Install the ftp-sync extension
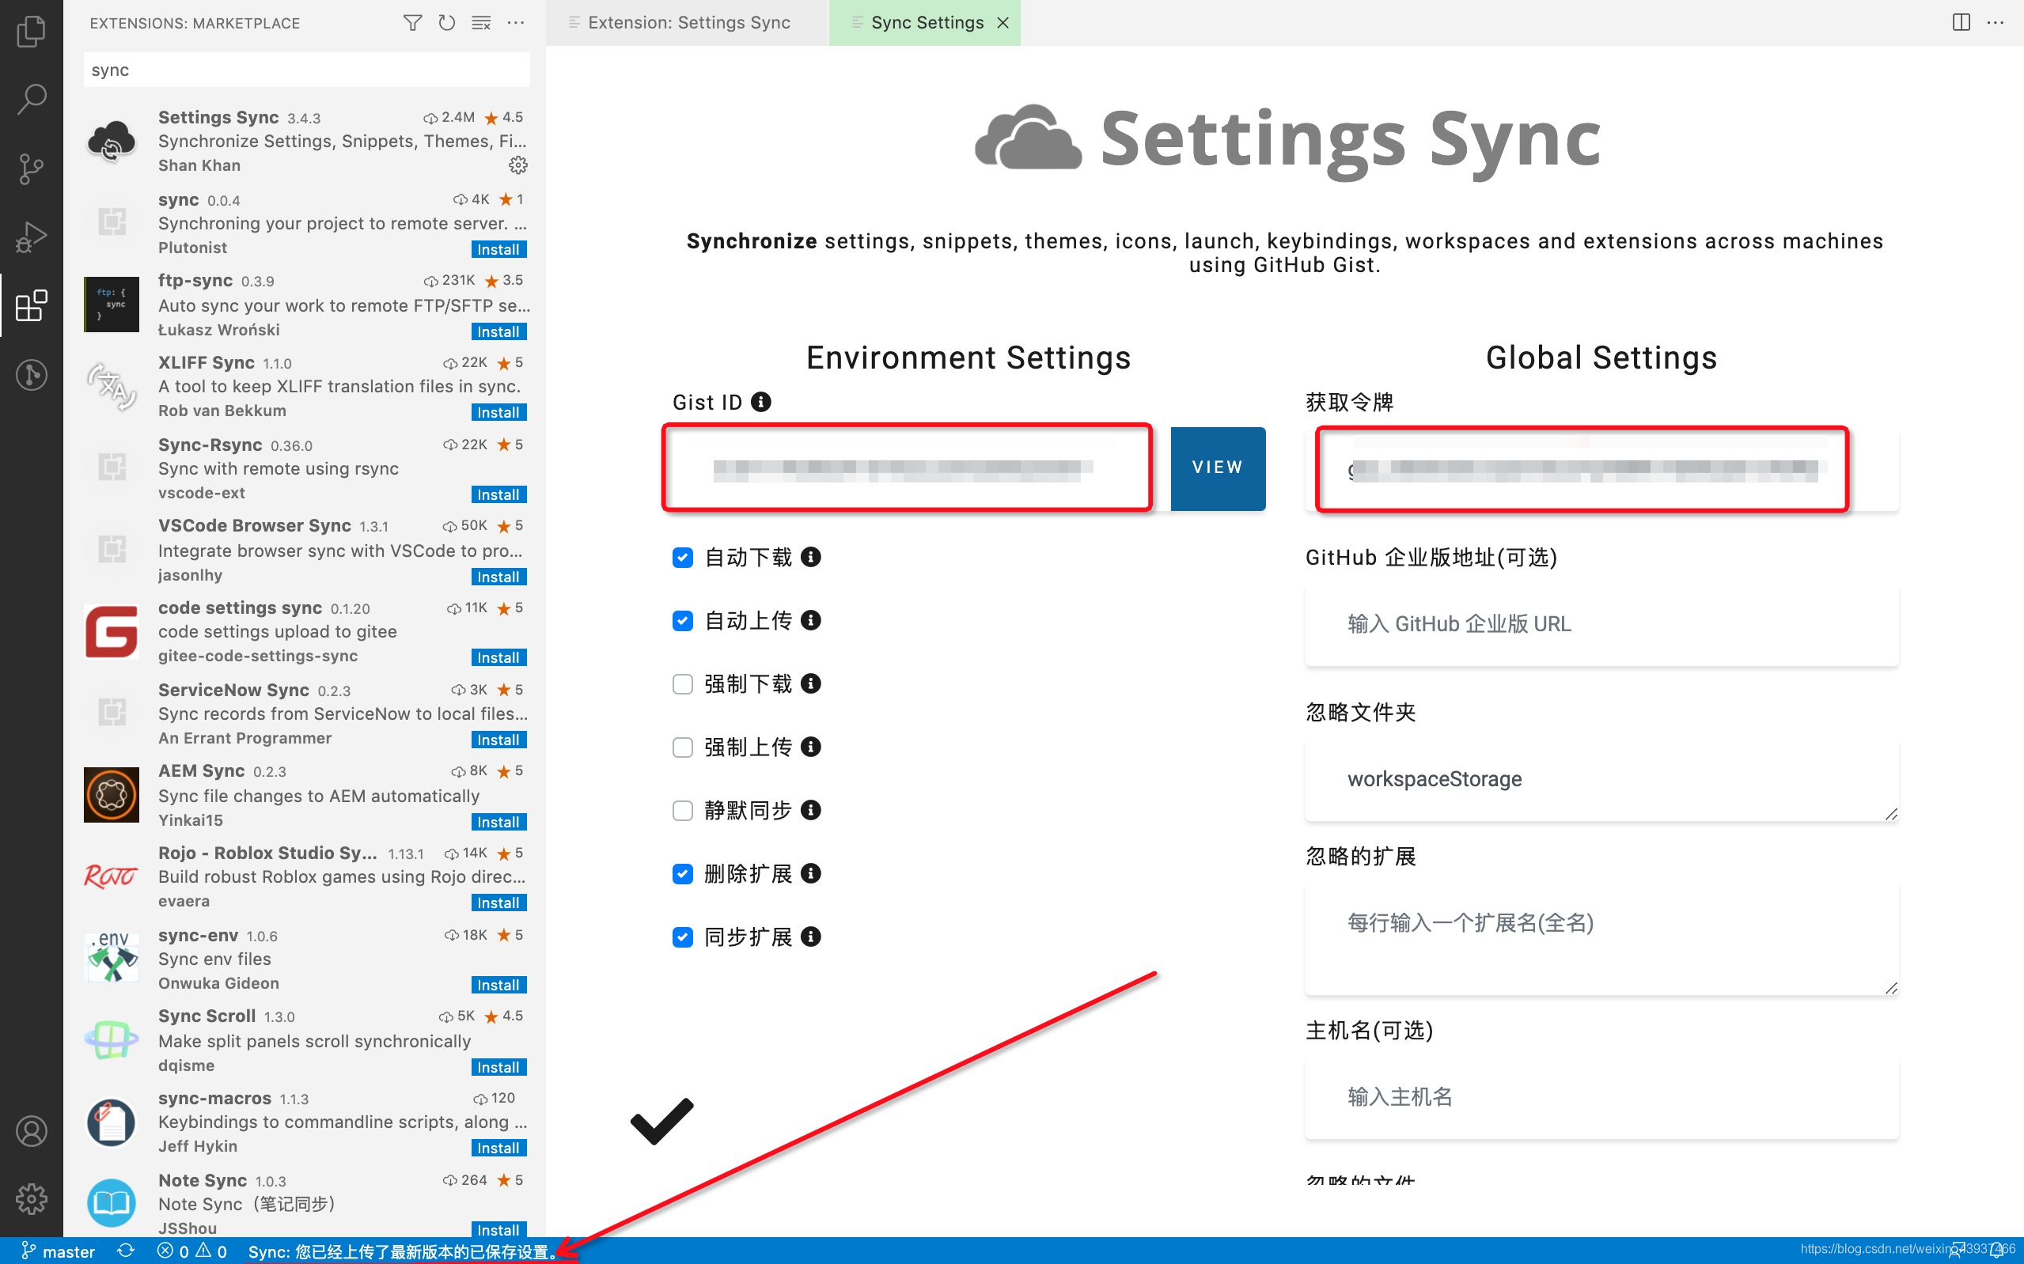This screenshot has width=2024, height=1264. coord(498,332)
